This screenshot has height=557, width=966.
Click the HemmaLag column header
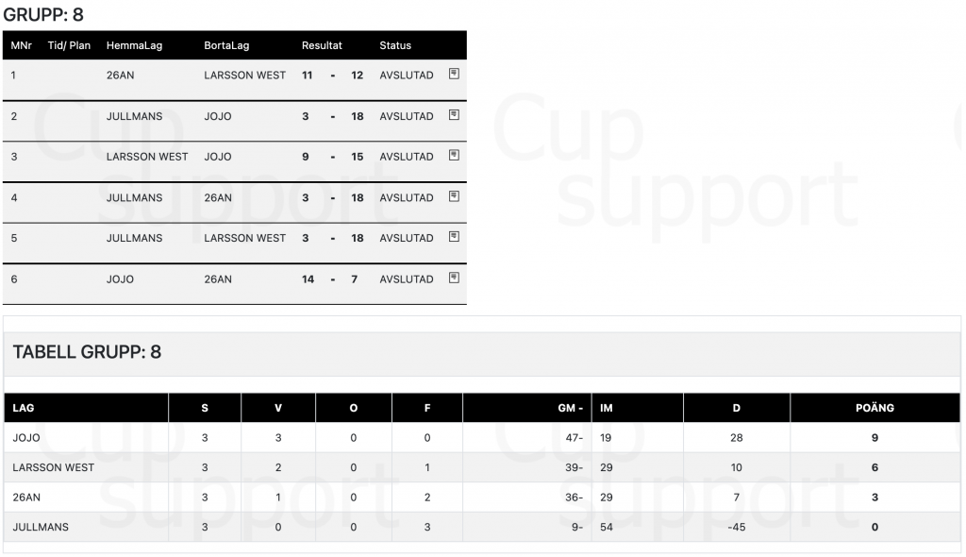(134, 45)
